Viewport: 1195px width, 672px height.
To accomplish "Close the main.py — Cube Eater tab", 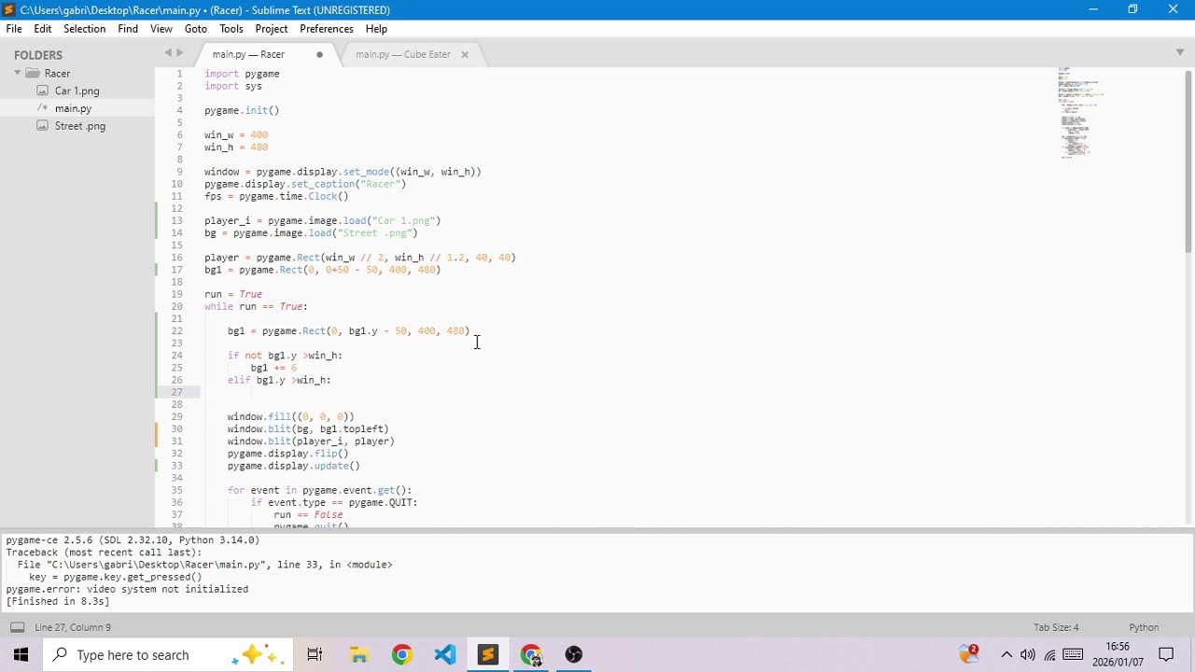I will point(464,54).
